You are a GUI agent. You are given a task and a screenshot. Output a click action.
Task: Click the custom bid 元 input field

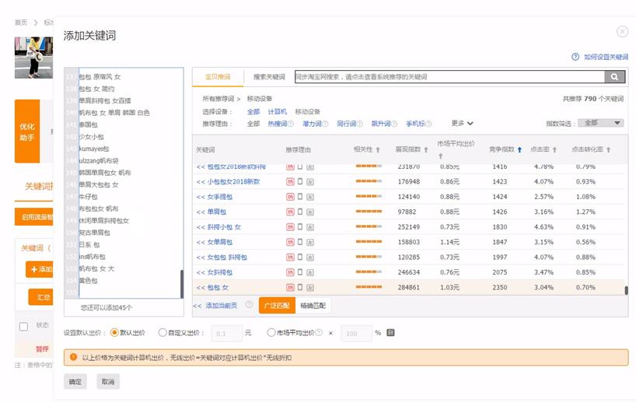(x=227, y=333)
